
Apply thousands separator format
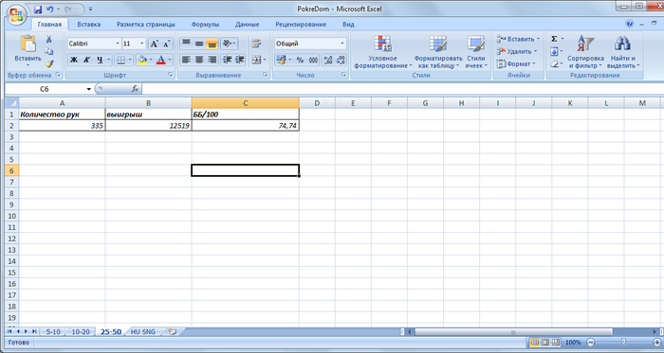(x=313, y=60)
